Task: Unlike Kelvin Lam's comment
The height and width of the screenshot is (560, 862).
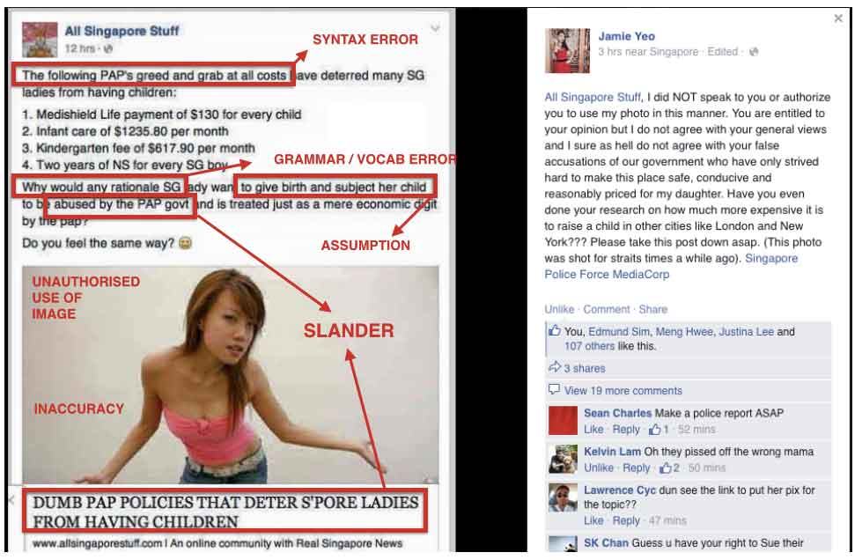Action: click(x=599, y=468)
